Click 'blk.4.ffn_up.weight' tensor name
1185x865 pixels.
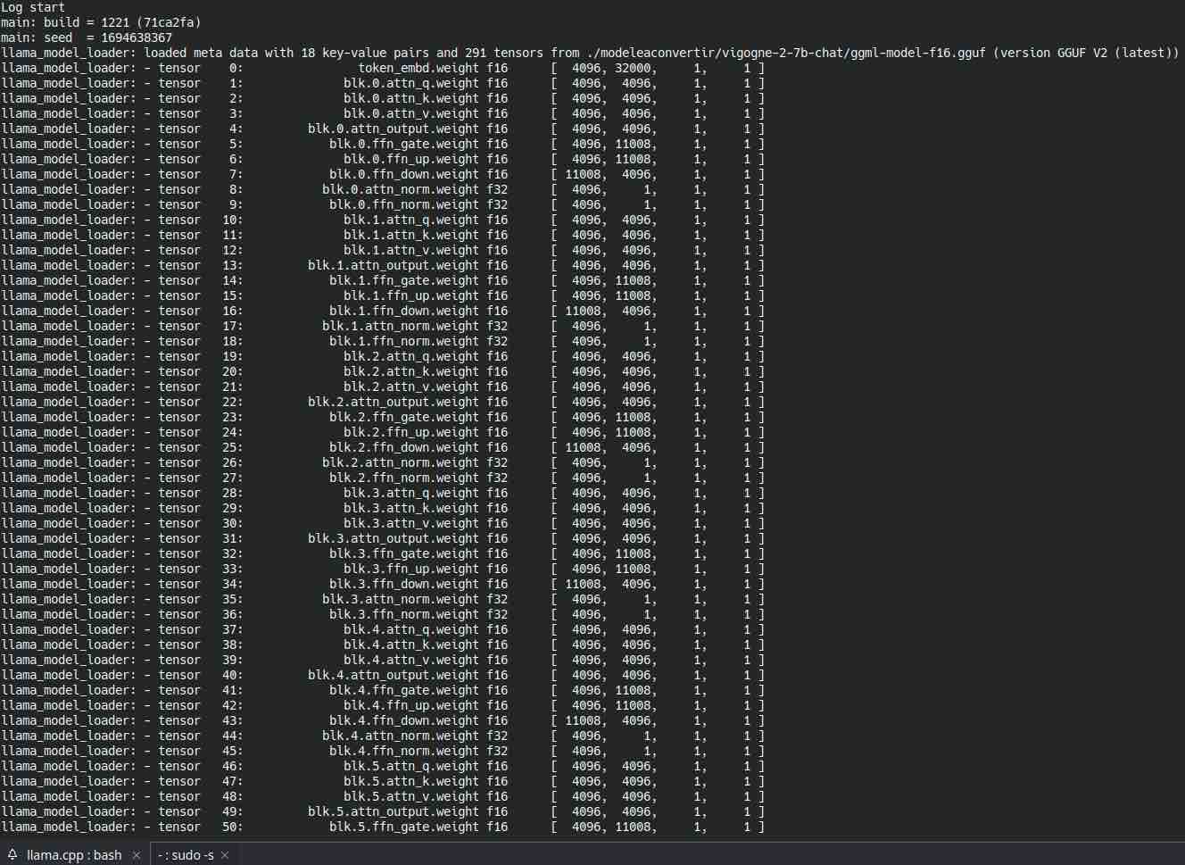pyautogui.click(x=412, y=705)
